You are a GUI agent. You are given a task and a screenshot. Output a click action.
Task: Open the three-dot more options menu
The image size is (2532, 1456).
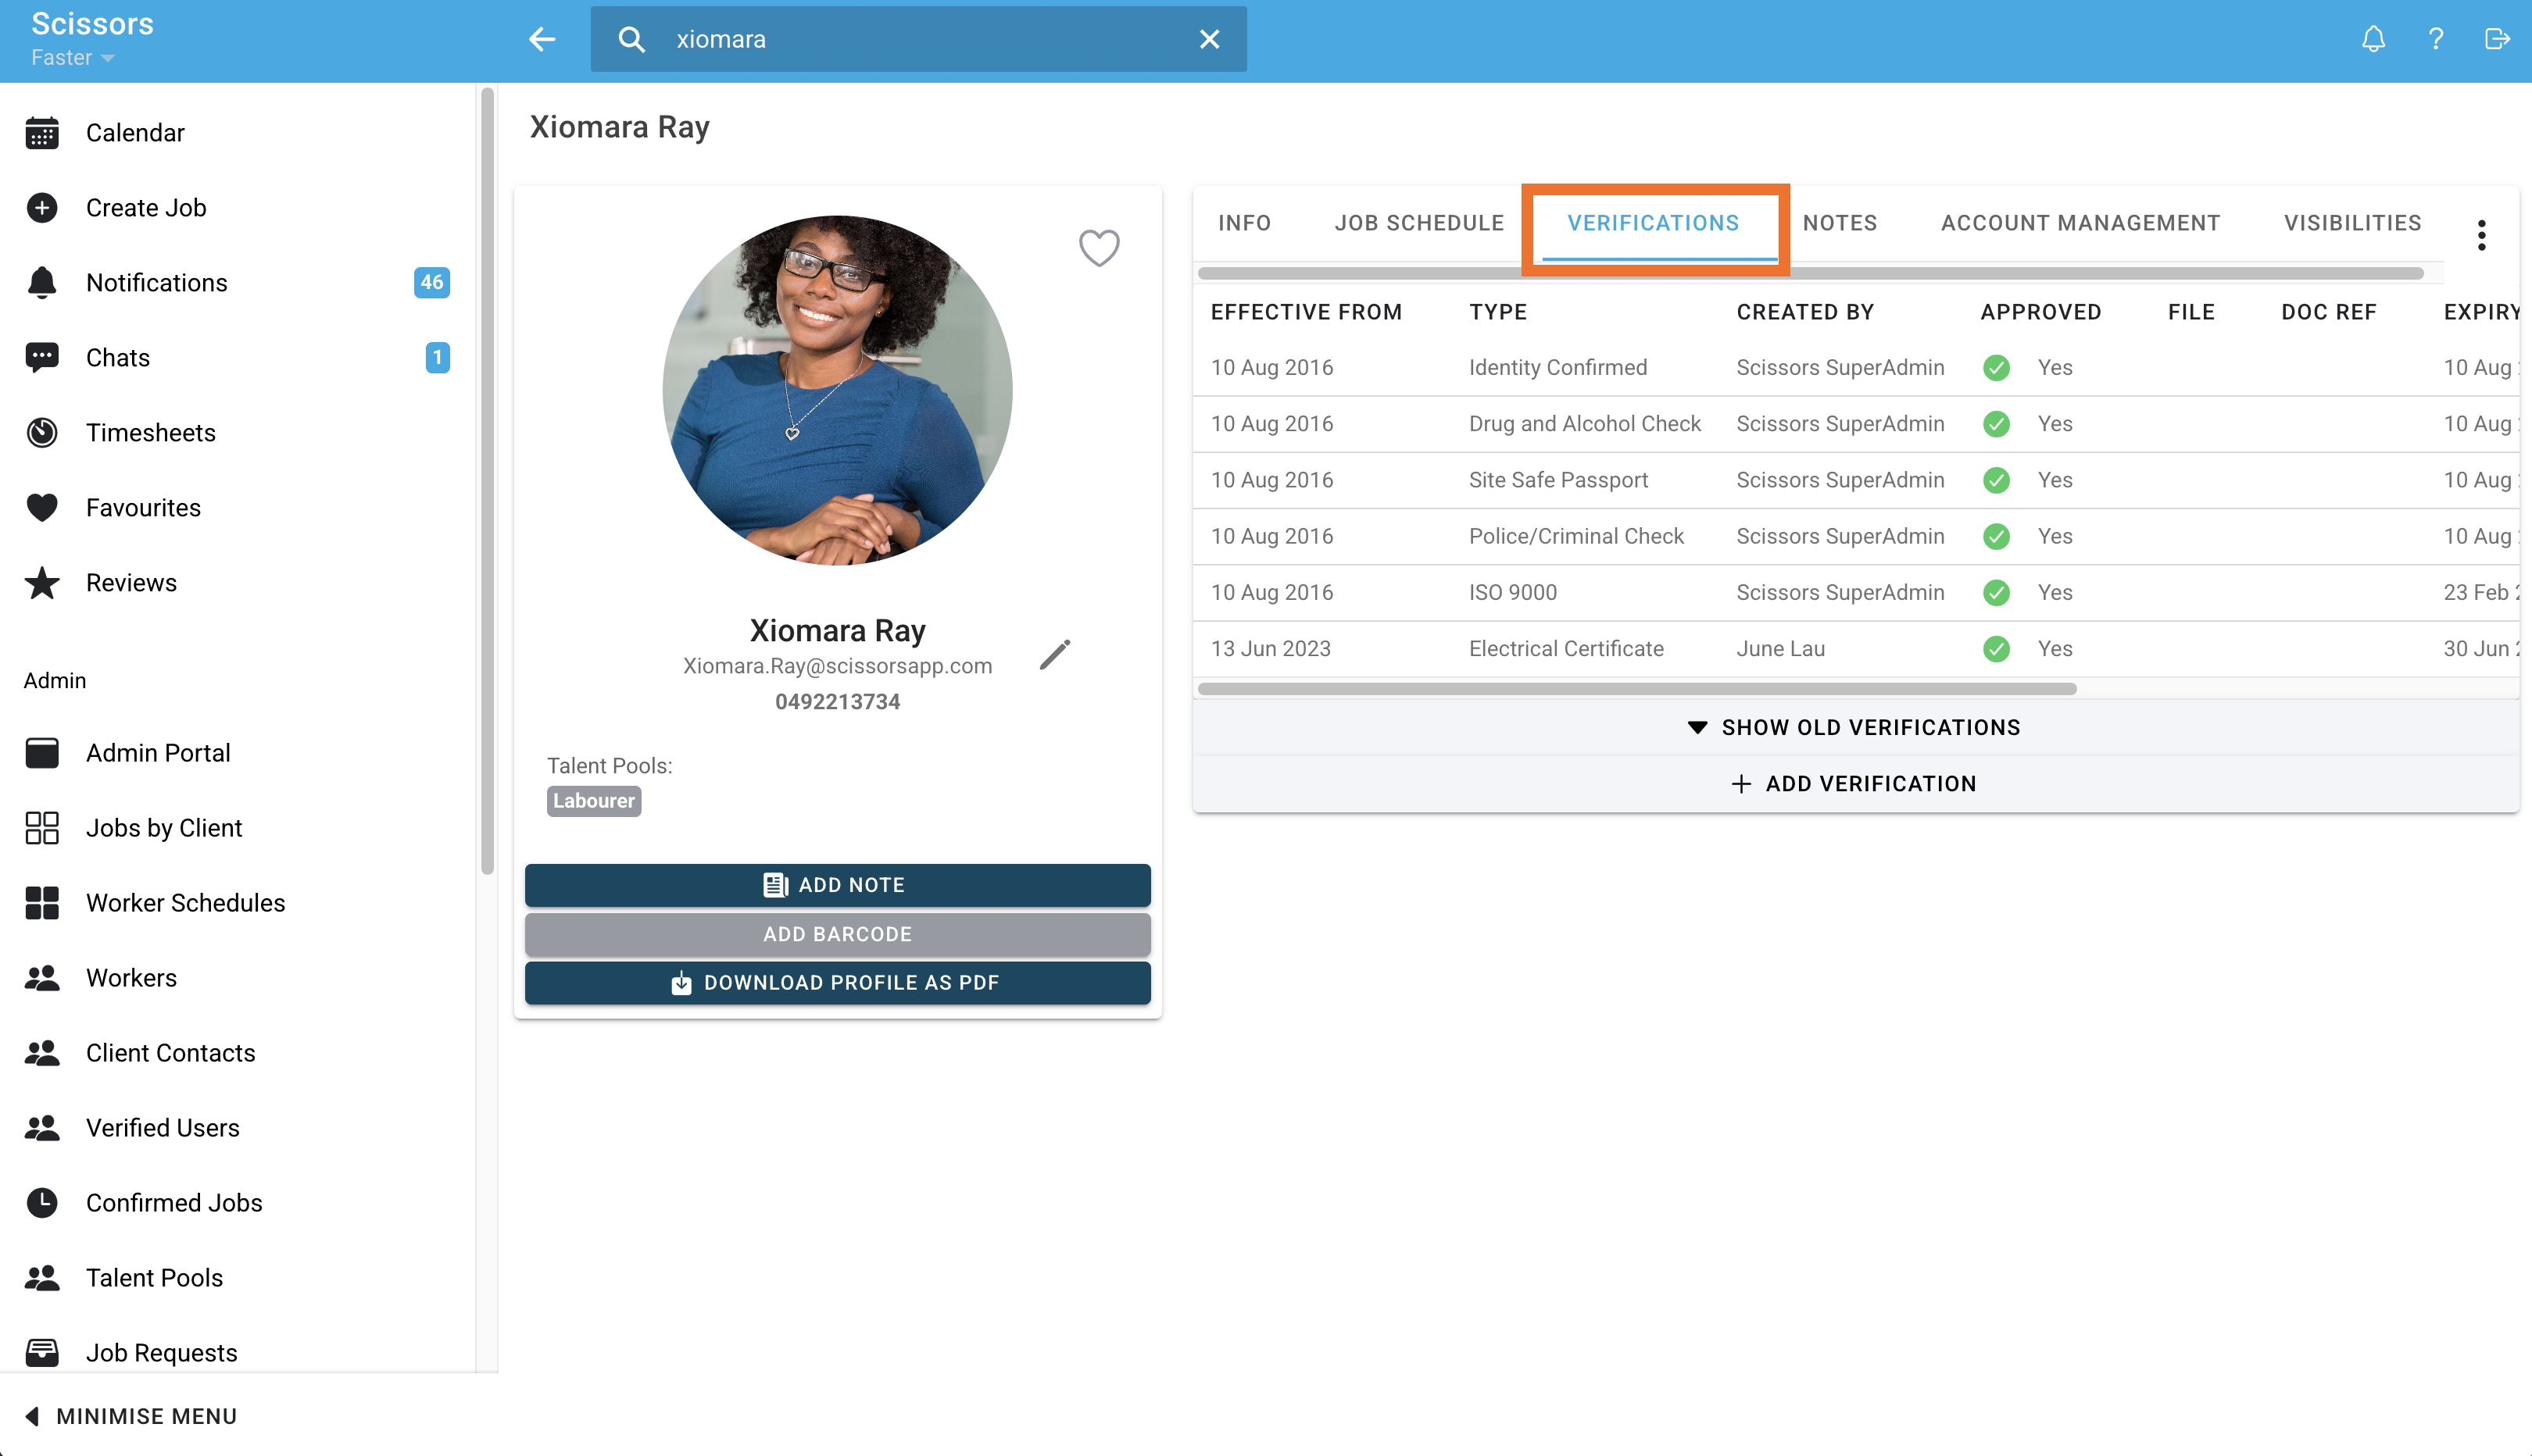click(2481, 235)
